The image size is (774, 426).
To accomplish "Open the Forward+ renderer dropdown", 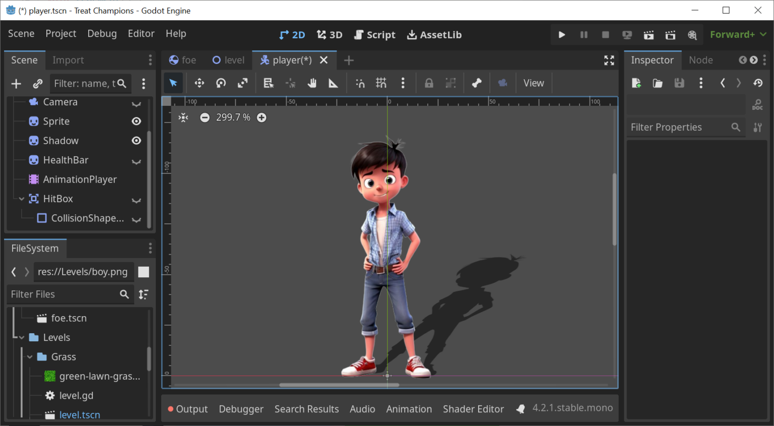I will (738, 35).
